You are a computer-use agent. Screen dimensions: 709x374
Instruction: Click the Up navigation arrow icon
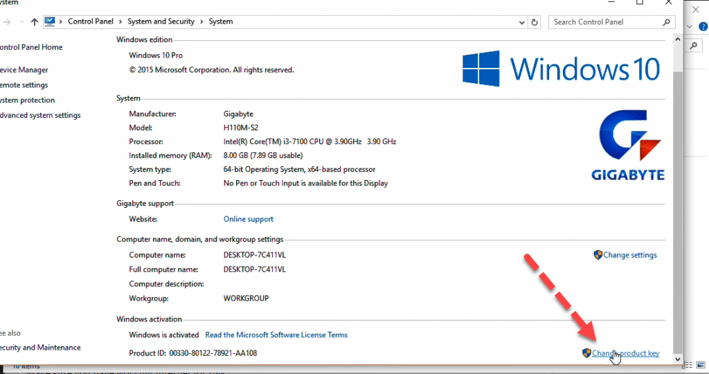pyautogui.click(x=35, y=21)
